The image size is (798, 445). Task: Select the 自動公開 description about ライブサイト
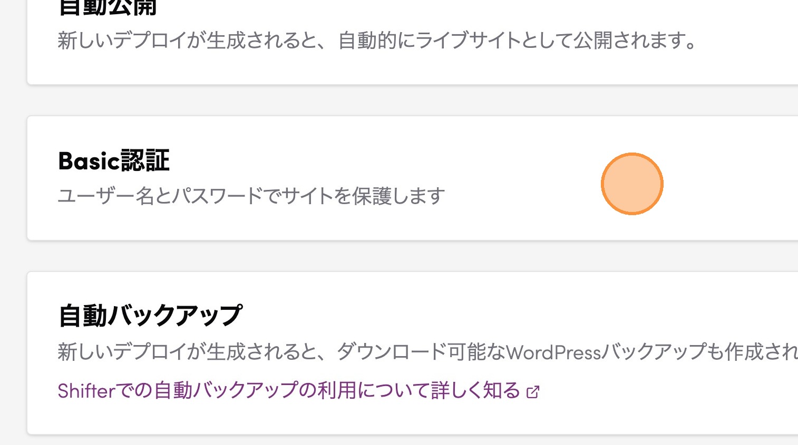(x=377, y=41)
